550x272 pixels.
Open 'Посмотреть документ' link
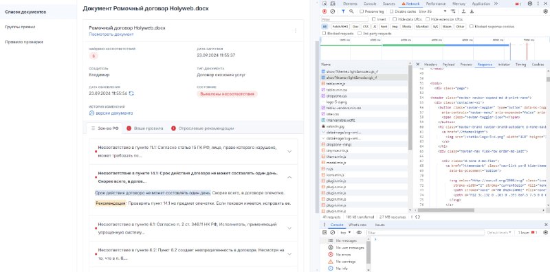[111, 34]
